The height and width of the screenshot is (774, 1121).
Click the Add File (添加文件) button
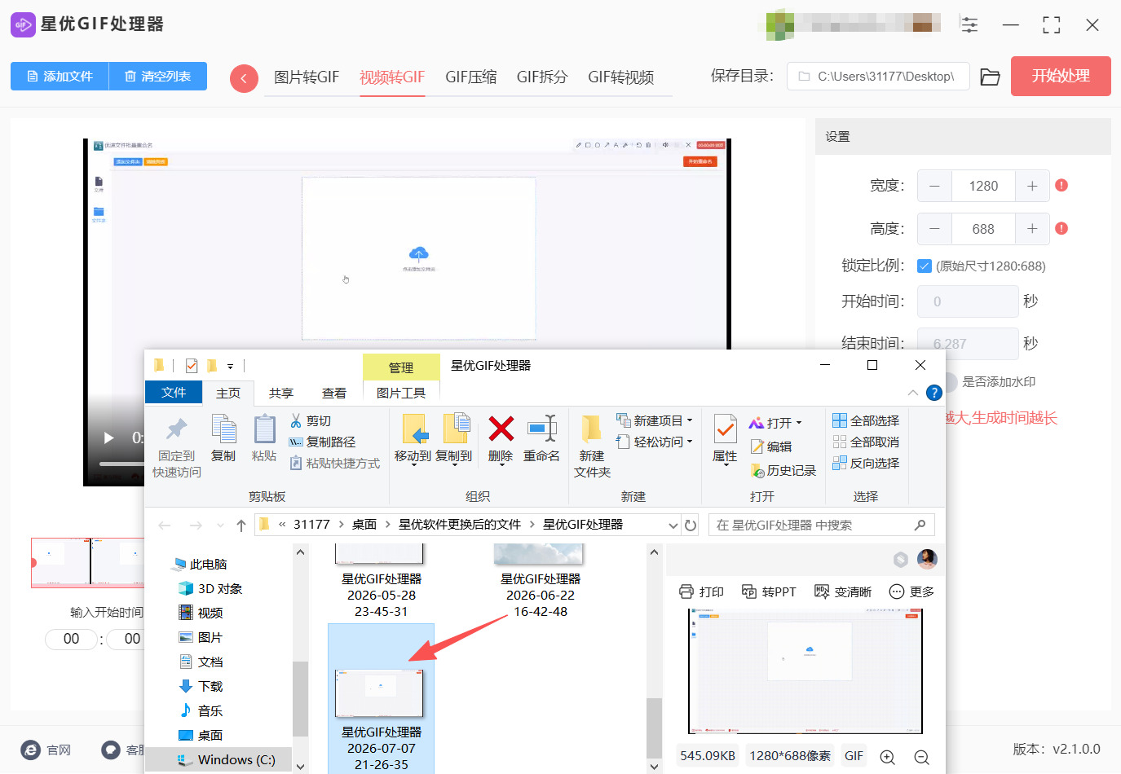[x=60, y=77]
